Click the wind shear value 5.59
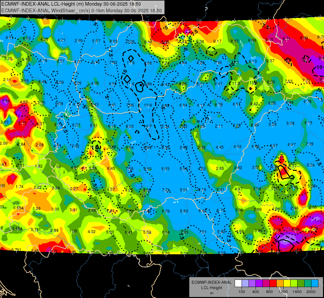324x298 pixels. click(x=147, y=232)
